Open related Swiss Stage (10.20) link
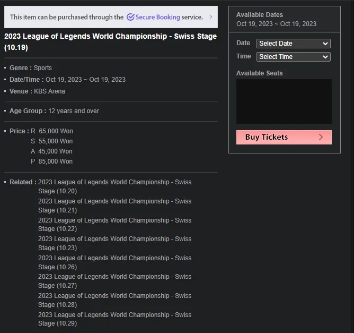 tap(114, 186)
